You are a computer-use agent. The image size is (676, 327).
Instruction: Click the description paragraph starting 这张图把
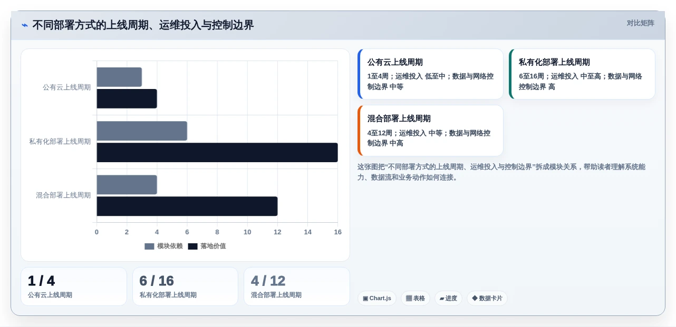501,172
